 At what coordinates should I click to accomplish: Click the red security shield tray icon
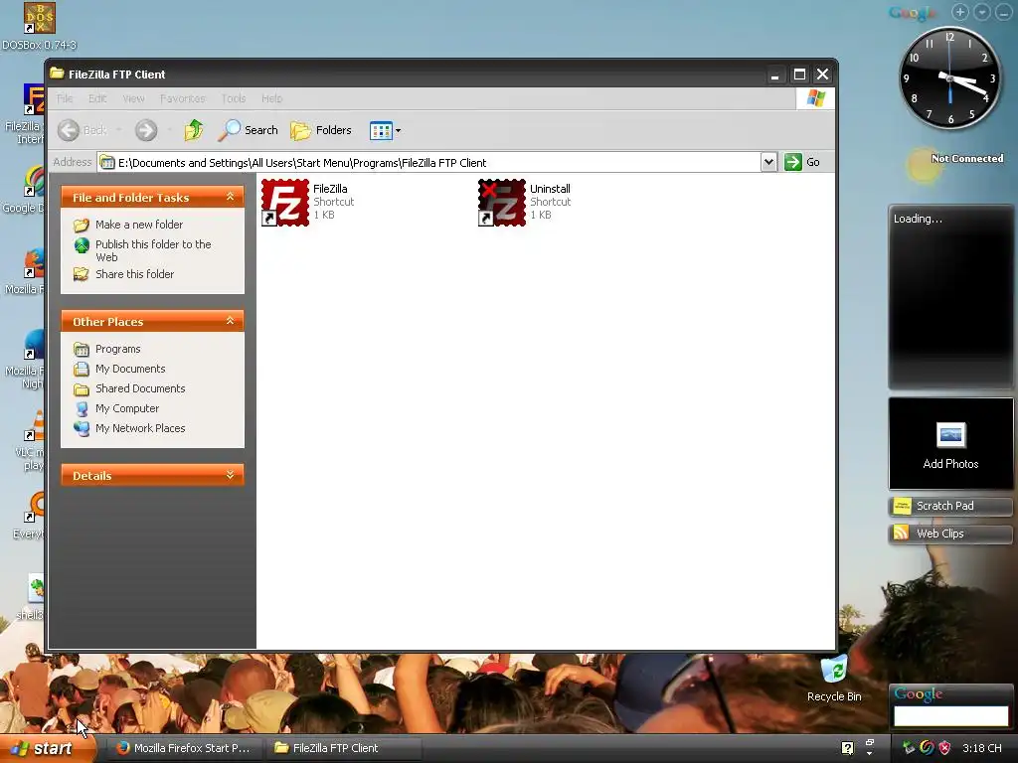[944, 748]
